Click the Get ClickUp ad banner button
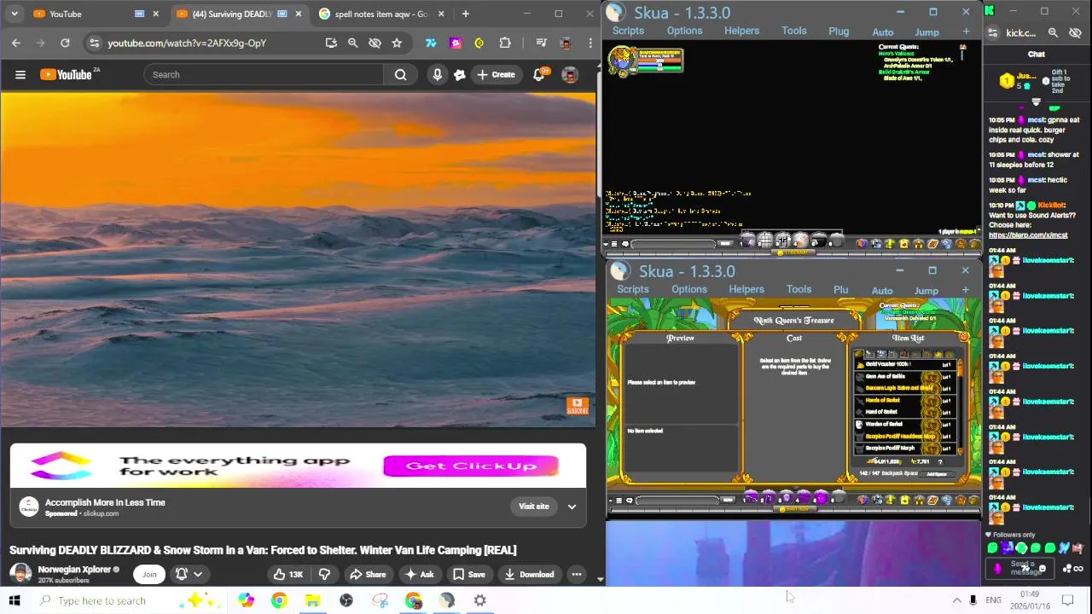Screen dimensions: 1092x614 click(x=471, y=466)
